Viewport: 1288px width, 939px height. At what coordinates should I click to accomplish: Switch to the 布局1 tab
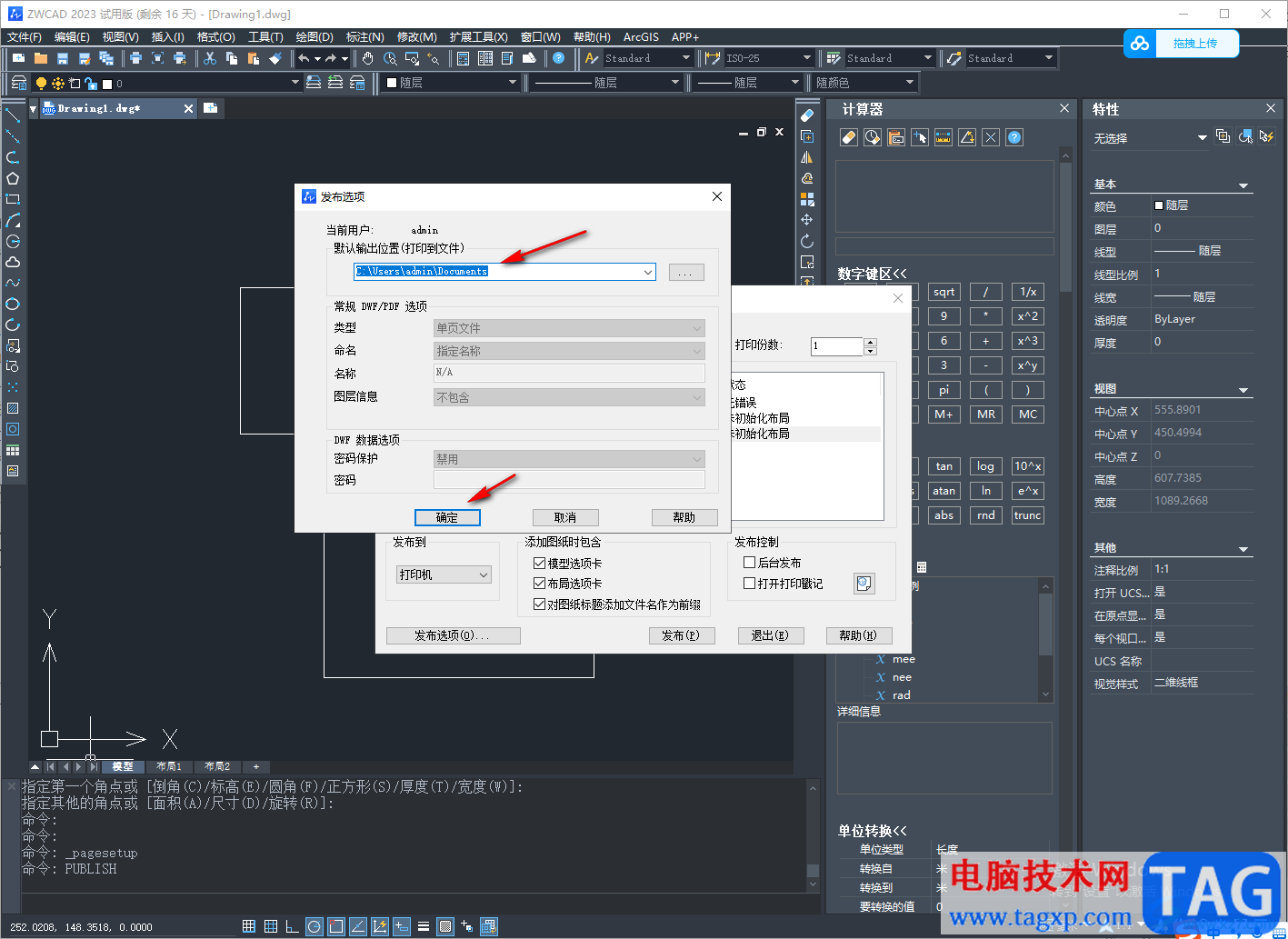pos(169,766)
